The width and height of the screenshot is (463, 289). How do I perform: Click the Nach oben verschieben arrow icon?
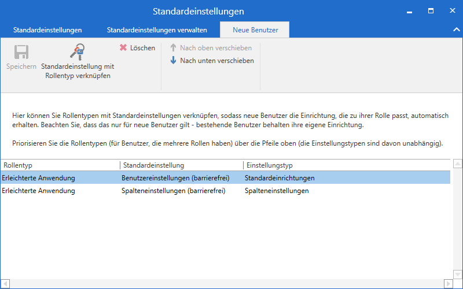173,48
